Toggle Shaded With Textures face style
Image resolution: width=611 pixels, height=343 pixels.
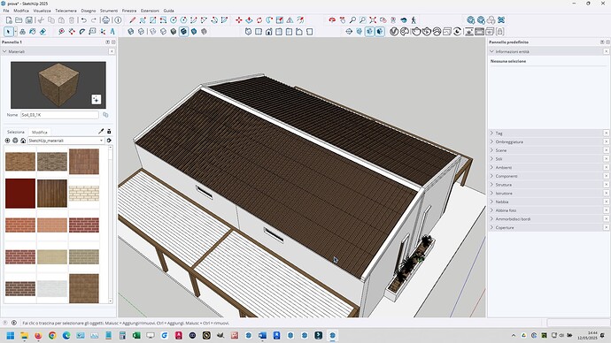(184, 32)
